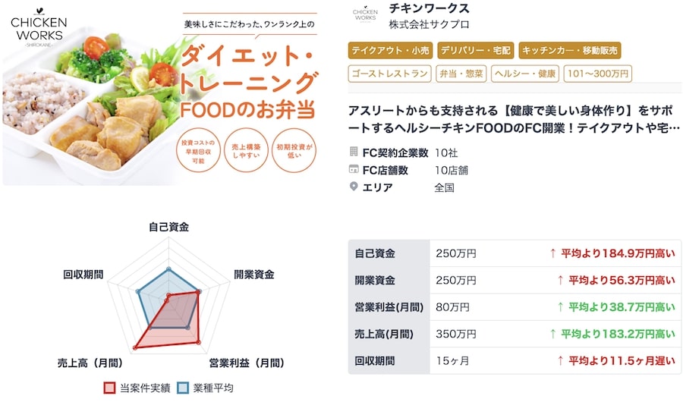This screenshot has width=683, height=402.
Task: Select the キッチンカー・移動販売 category tag
Action: pyautogui.click(x=570, y=51)
